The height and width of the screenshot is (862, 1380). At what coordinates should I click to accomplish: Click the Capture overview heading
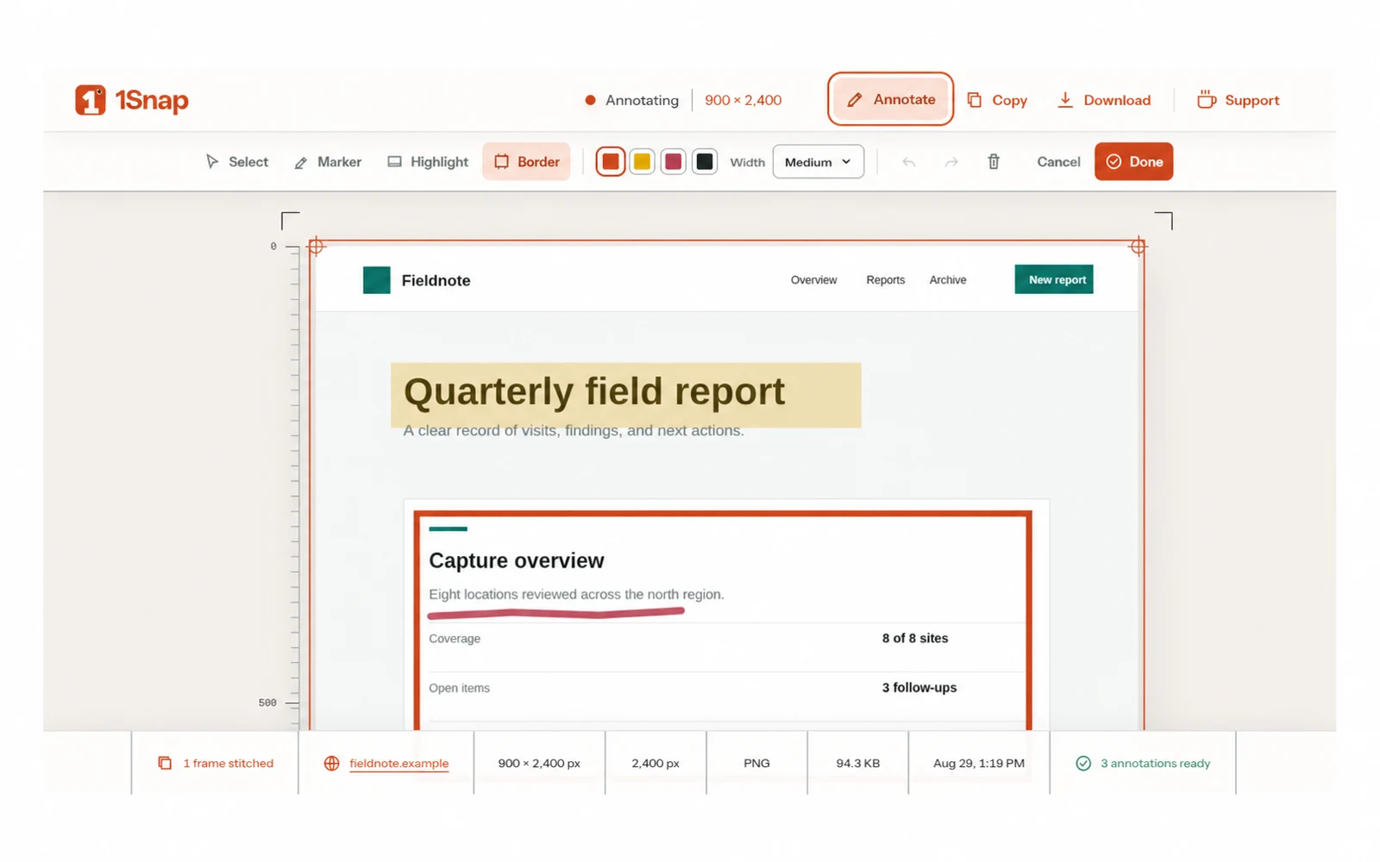coord(517,560)
